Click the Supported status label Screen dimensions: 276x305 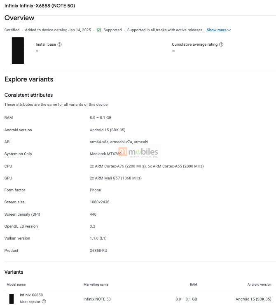[x=112, y=30]
